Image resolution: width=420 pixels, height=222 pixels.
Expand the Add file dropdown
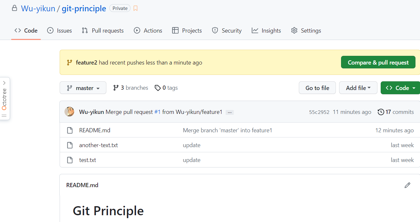358,88
